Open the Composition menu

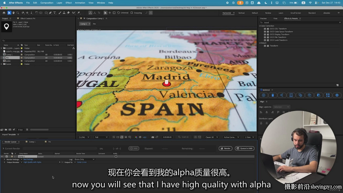tap(47, 3)
